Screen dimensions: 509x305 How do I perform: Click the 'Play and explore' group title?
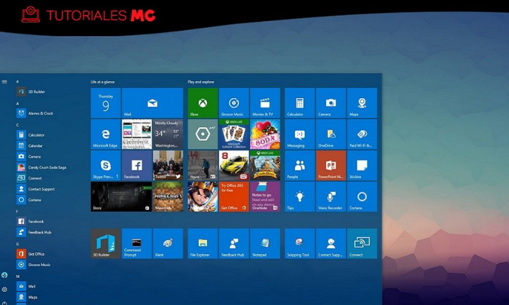(x=201, y=82)
